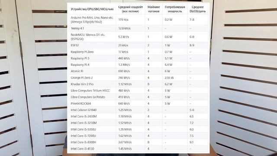Click the 5-6 DUCO per day value
Image resolution: width=277 pixels, height=156 pixels.
(x=192, y=110)
